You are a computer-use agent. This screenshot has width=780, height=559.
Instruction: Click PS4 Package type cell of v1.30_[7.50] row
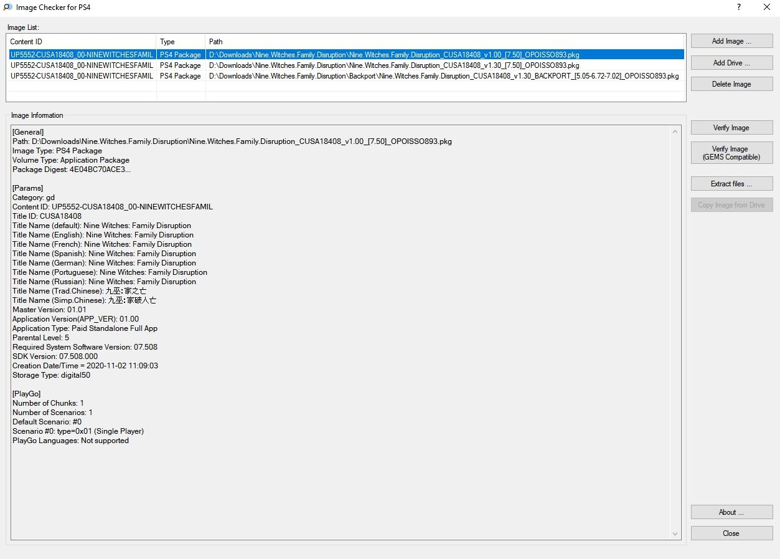pos(181,65)
